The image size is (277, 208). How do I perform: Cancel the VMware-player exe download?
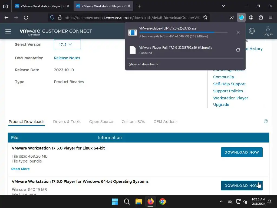[x=238, y=32]
